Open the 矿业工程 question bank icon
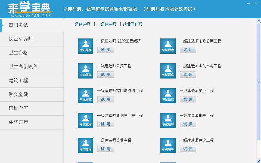This screenshot has width=261, height=163. coord(168,95)
